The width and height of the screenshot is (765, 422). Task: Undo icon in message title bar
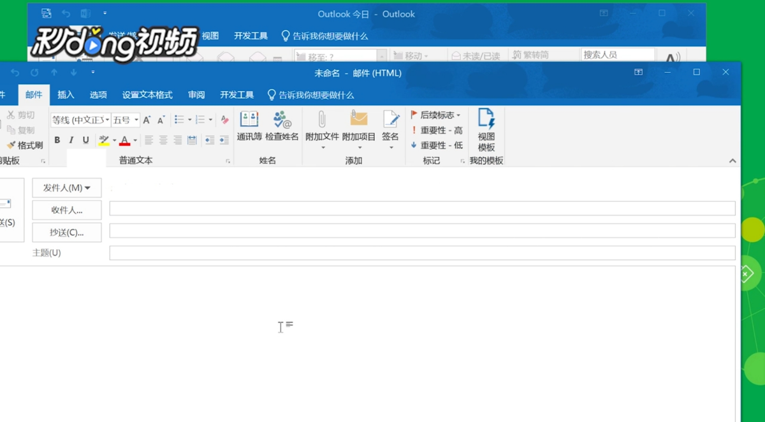pyautogui.click(x=15, y=73)
